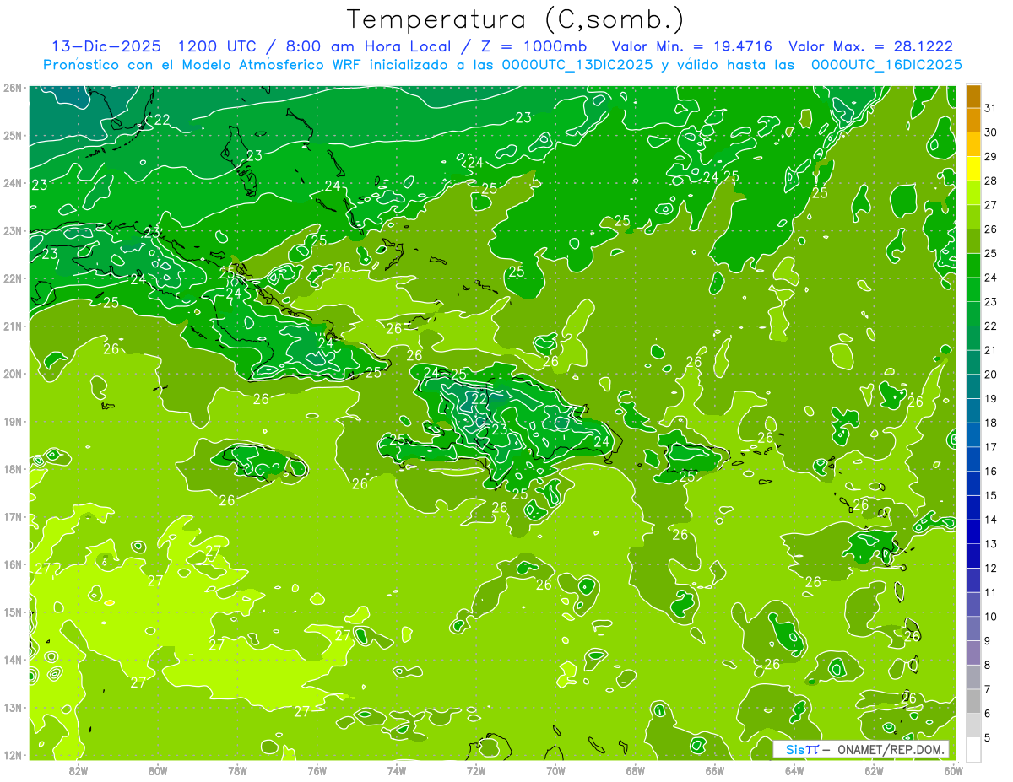Click the dark orange swatch above 31 in legend

[x=973, y=96]
